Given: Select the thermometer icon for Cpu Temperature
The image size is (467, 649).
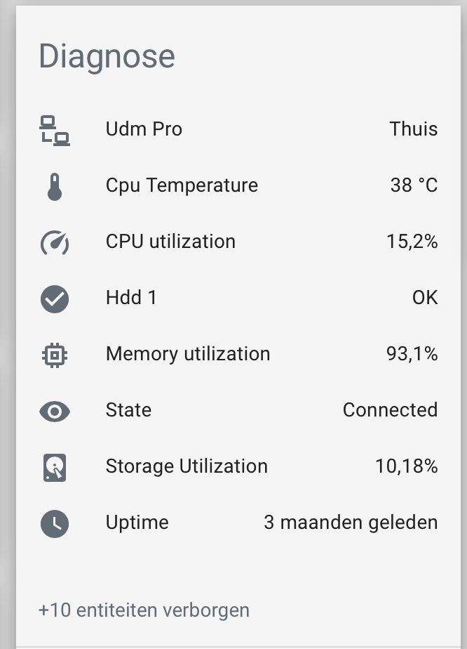Looking at the screenshot, I should 55,185.
